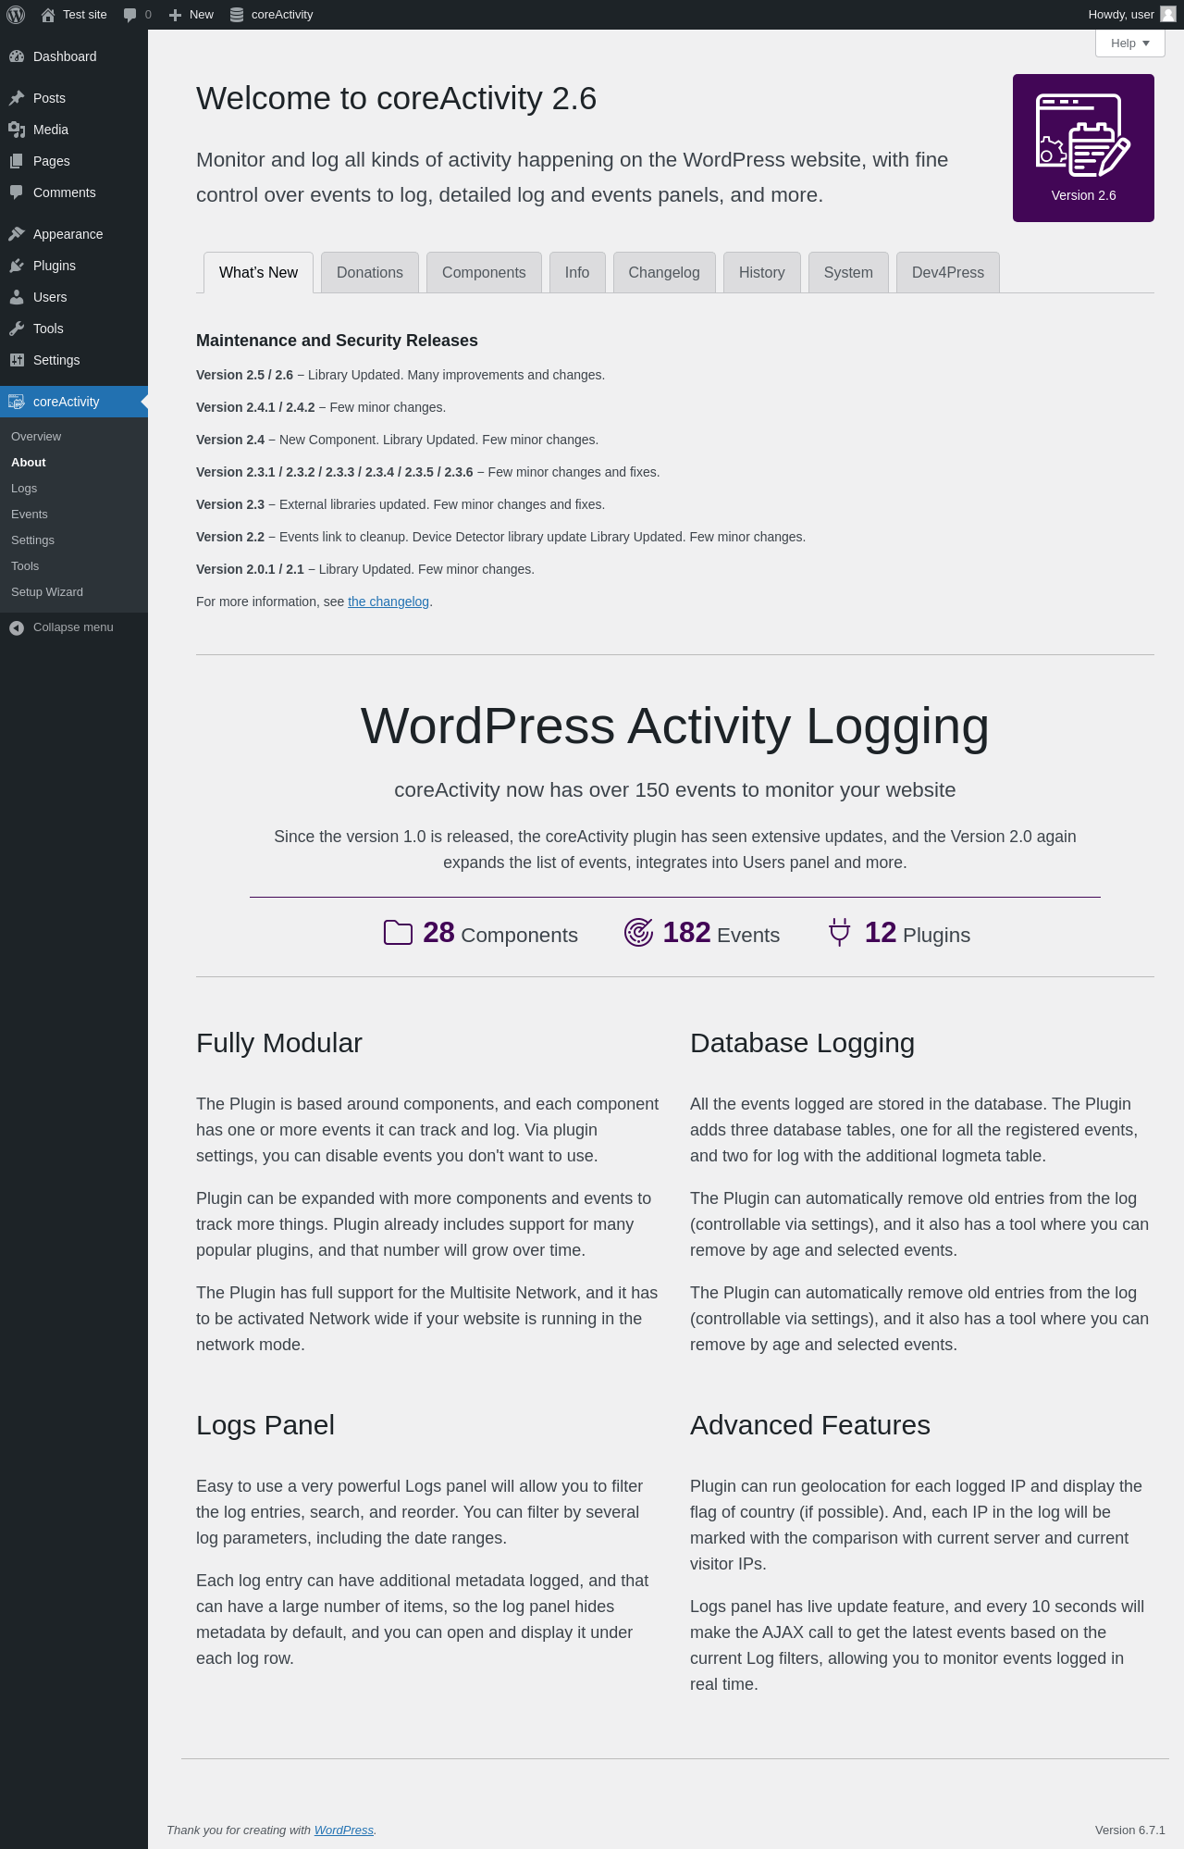Image resolution: width=1184 pixels, height=1849 pixels.
Task: Switch to the Info tab
Action: pyautogui.click(x=577, y=272)
